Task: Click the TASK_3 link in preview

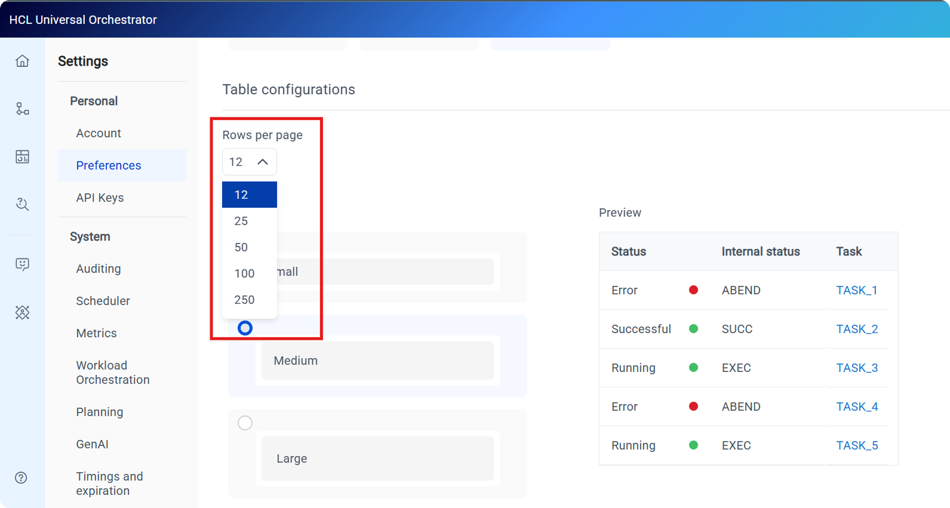Action: tap(857, 368)
